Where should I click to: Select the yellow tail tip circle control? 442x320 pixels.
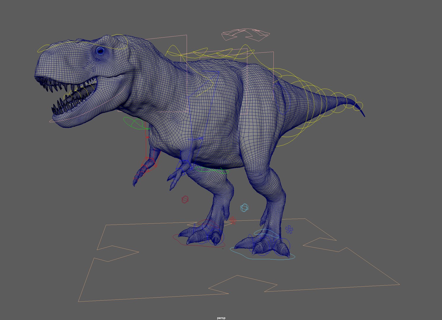(x=358, y=106)
